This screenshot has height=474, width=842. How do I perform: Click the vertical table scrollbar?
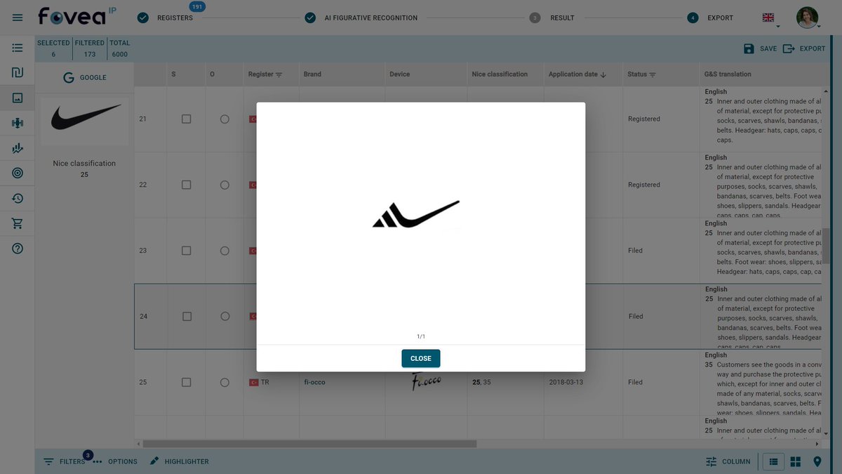pyautogui.click(x=826, y=245)
